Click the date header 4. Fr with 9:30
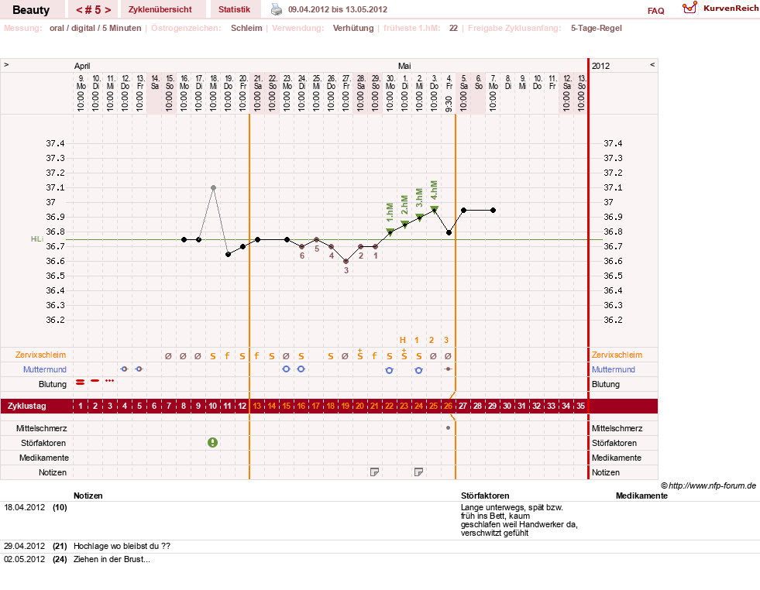Image resolution: width=760 pixels, height=590 pixels. coord(449,93)
